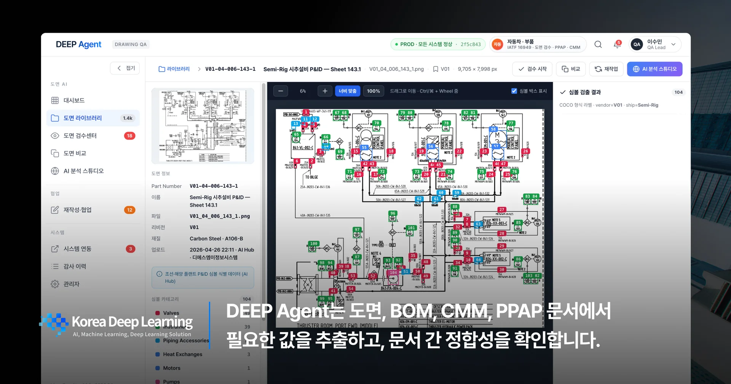731x384 pixels.
Task: Open 대시보드 in sidebar
Action: tap(93, 100)
